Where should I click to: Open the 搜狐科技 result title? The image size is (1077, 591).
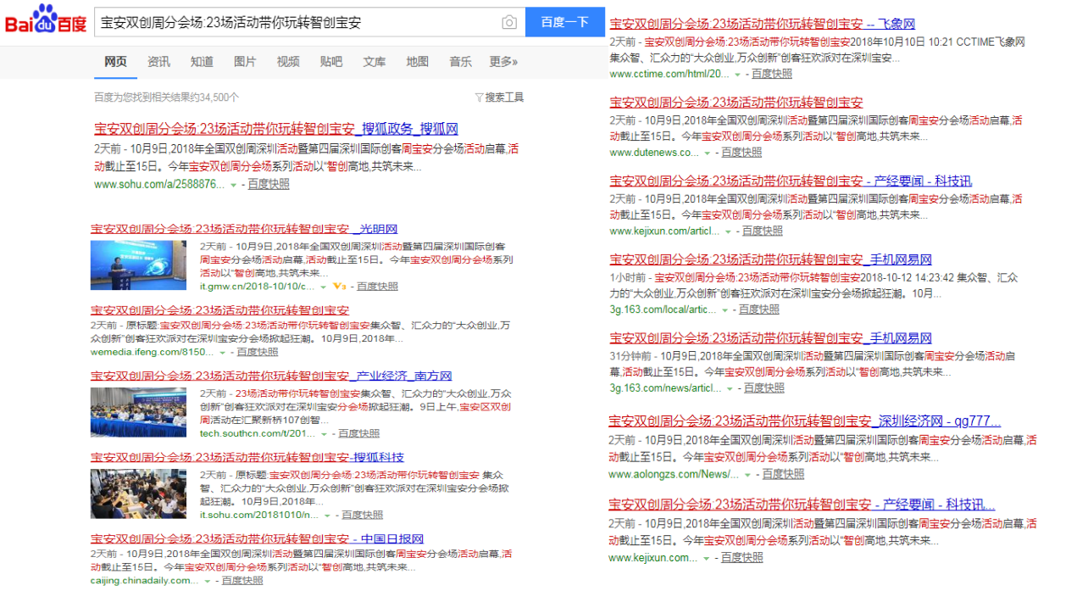click(x=247, y=457)
